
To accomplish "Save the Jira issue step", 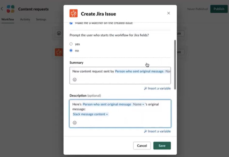I will tap(162, 146).
